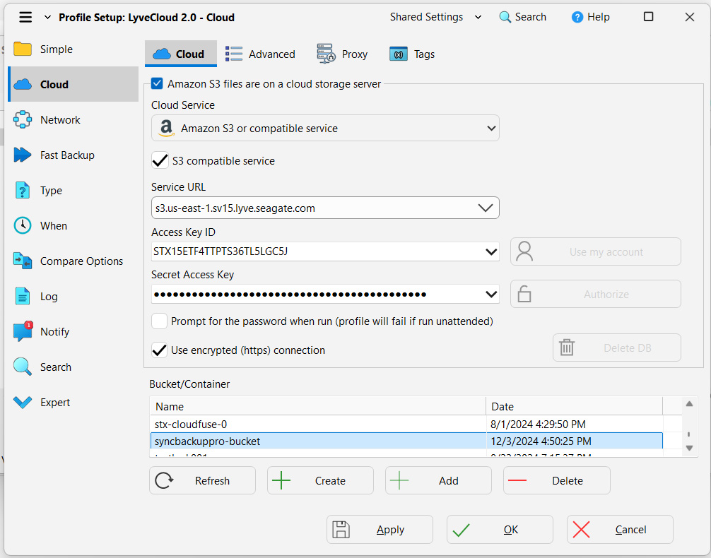
Task: Click the Log document icon
Action: pyautogui.click(x=23, y=297)
